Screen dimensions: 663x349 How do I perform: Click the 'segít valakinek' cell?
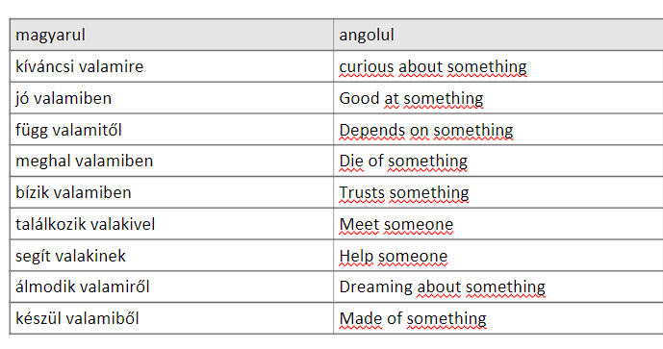(x=171, y=256)
